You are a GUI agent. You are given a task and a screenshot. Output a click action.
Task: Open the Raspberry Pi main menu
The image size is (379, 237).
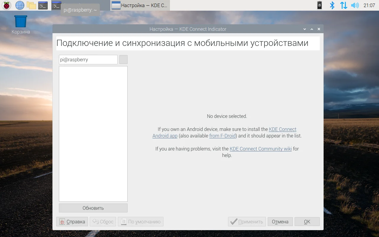click(x=7, y=5)
